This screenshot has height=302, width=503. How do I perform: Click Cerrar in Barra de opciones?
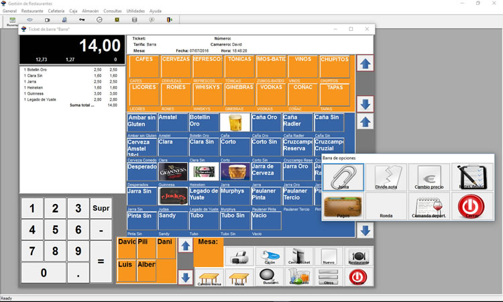click(x=472, y=206)
